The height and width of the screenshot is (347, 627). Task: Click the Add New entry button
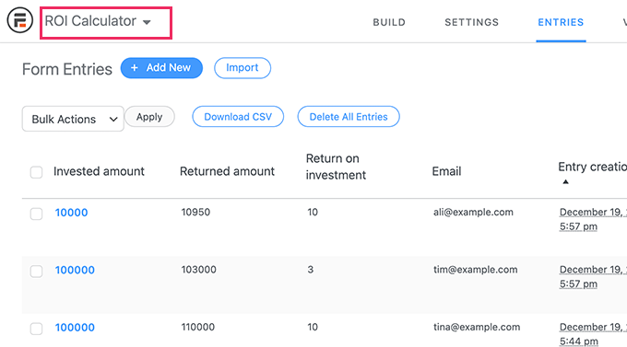click(x=161, y=68)
